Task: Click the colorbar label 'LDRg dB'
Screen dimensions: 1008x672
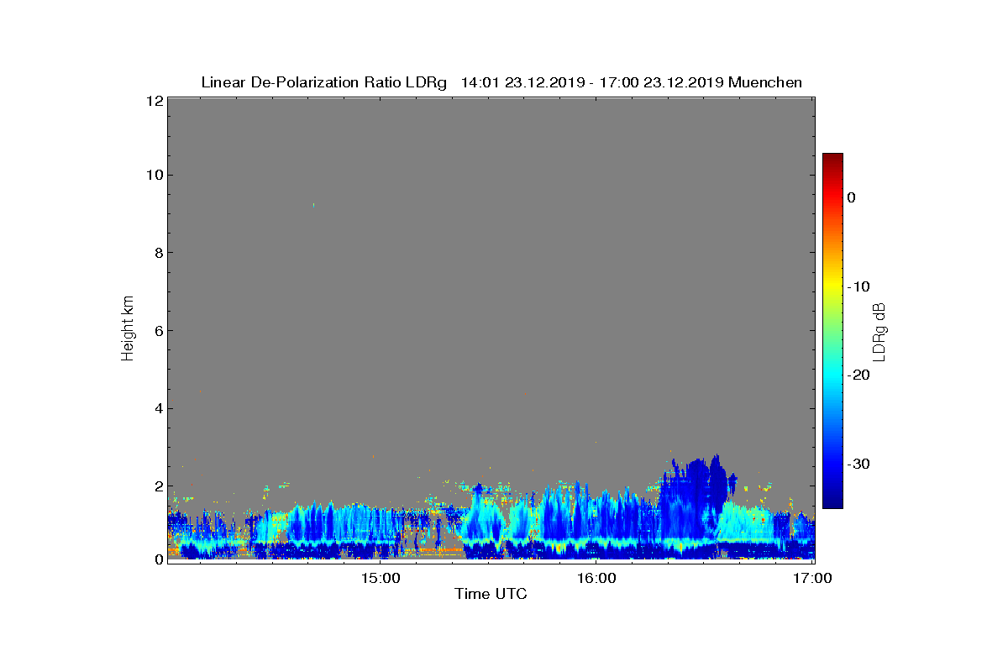Action: 879,331
